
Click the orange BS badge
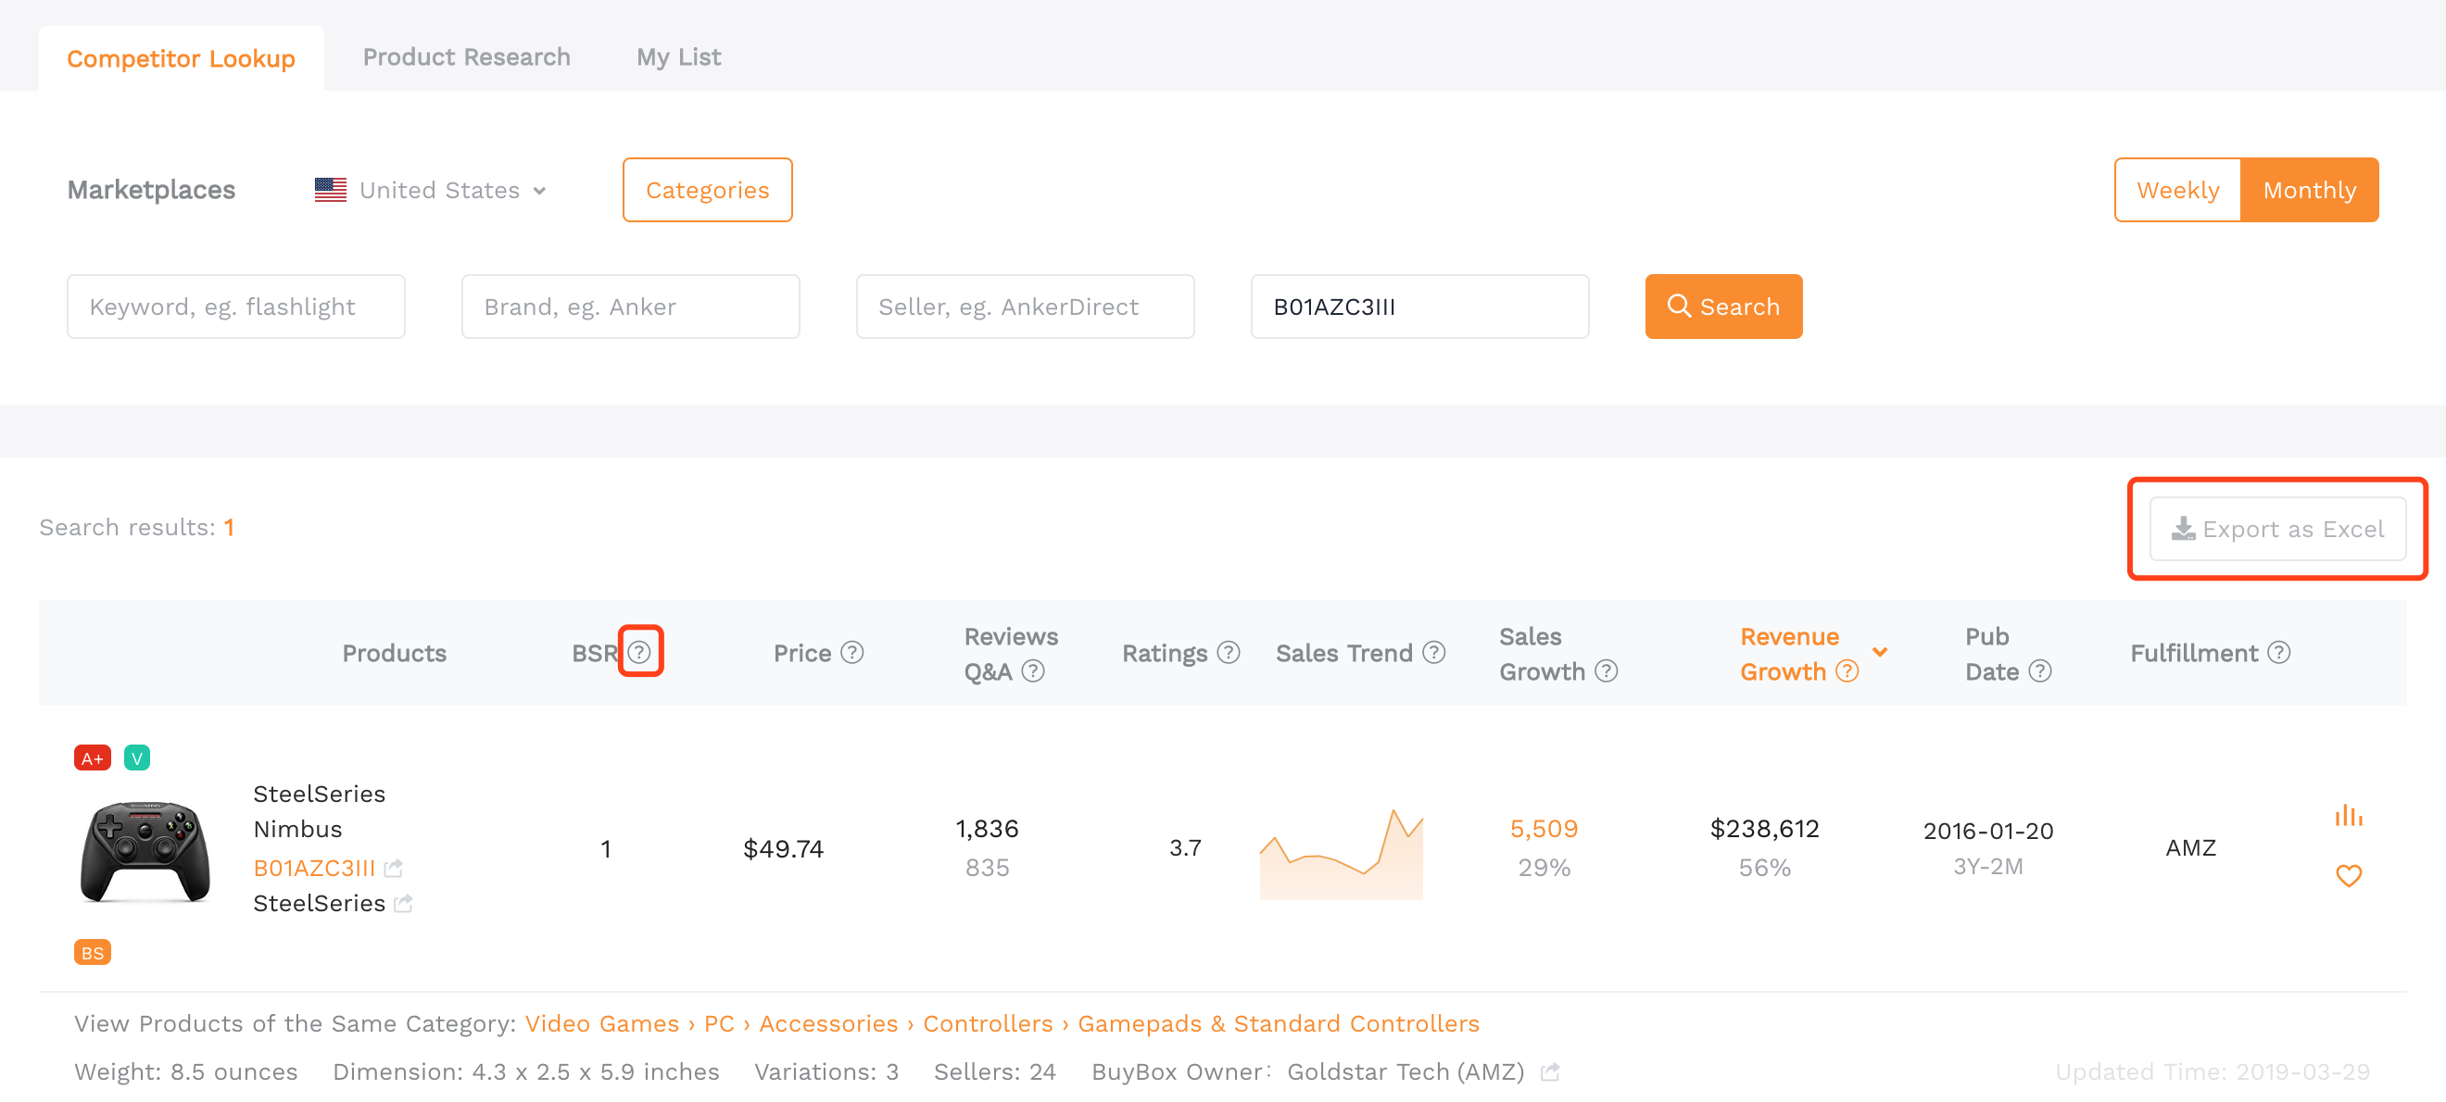point(92,952)
